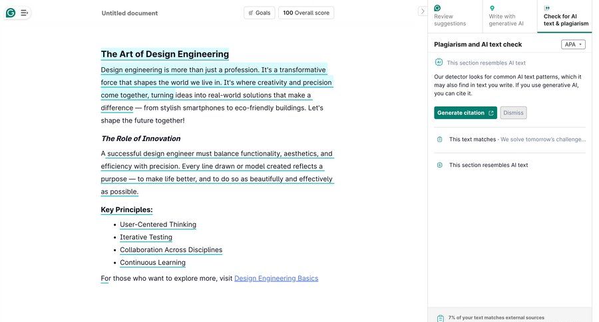
Task: Open the document menu list icon
Action: click(24, 13)
